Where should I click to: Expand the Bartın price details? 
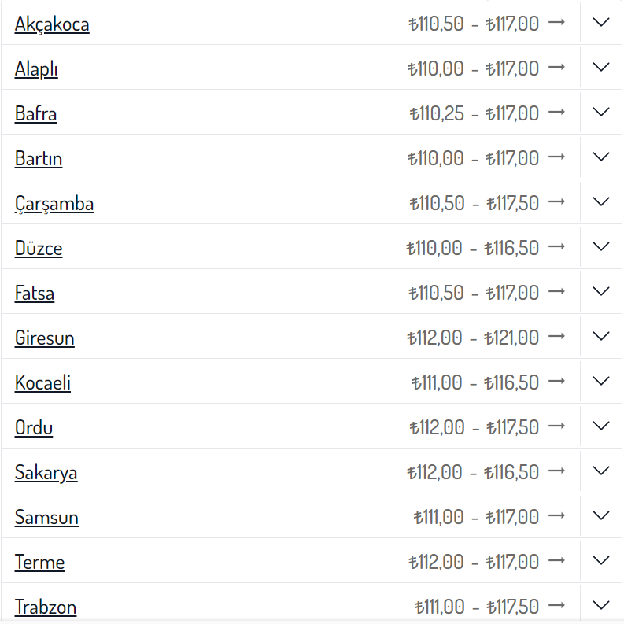[x=601, y=157]
